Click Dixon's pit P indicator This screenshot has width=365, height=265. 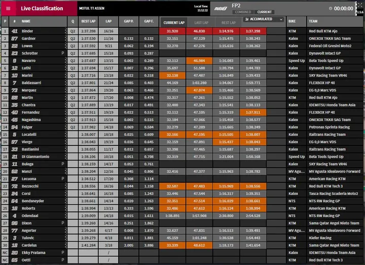63,223
